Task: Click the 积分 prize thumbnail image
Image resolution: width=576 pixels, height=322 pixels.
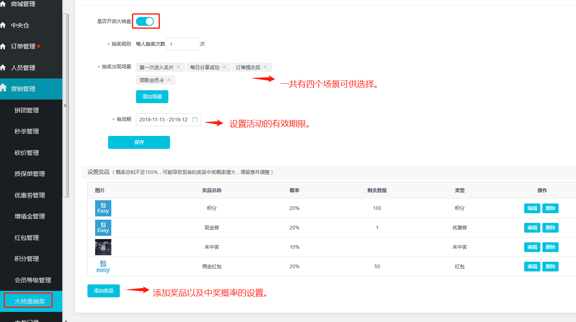Action: coord(103,208)
